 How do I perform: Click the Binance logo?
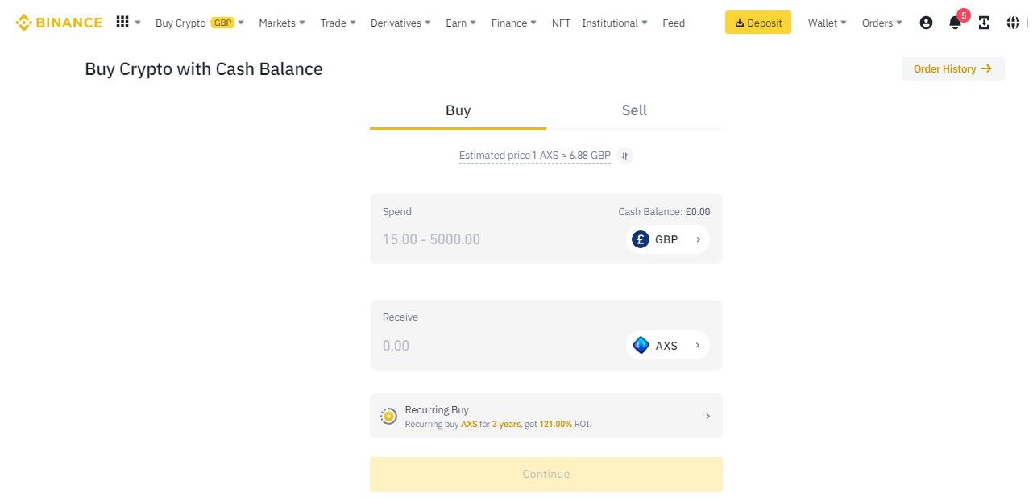tap(59, 23)
